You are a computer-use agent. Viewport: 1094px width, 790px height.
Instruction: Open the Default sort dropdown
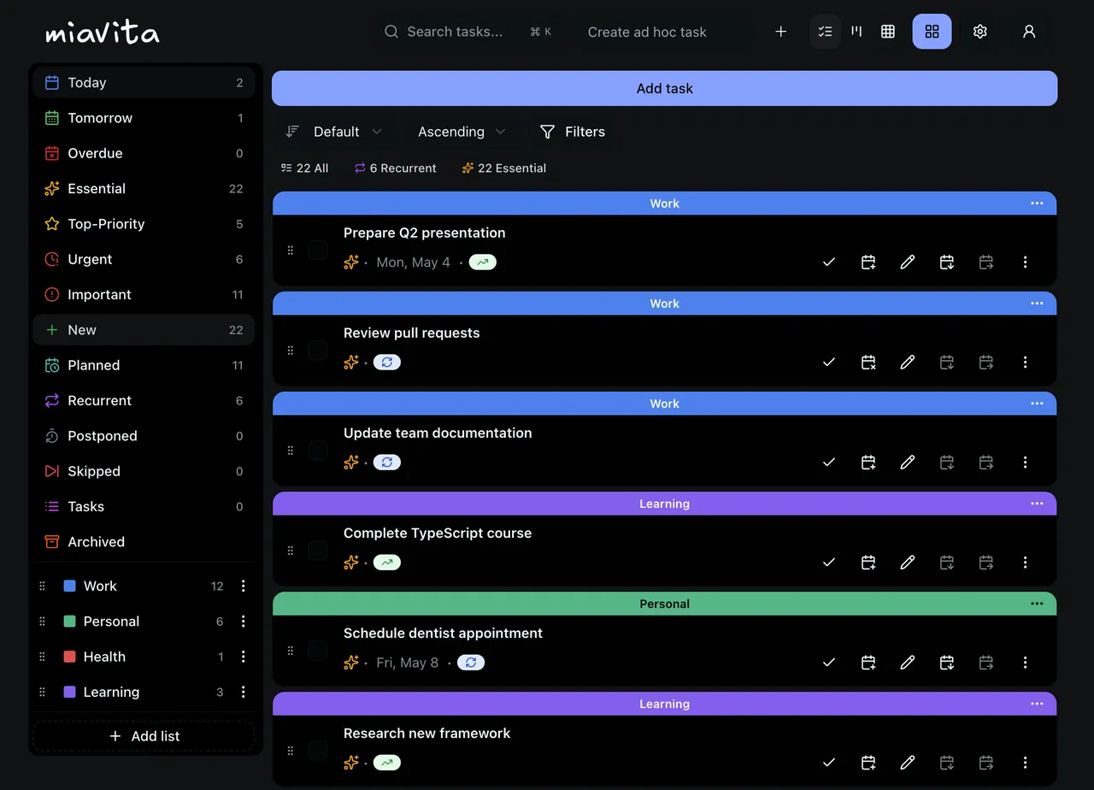coord(334,132)
